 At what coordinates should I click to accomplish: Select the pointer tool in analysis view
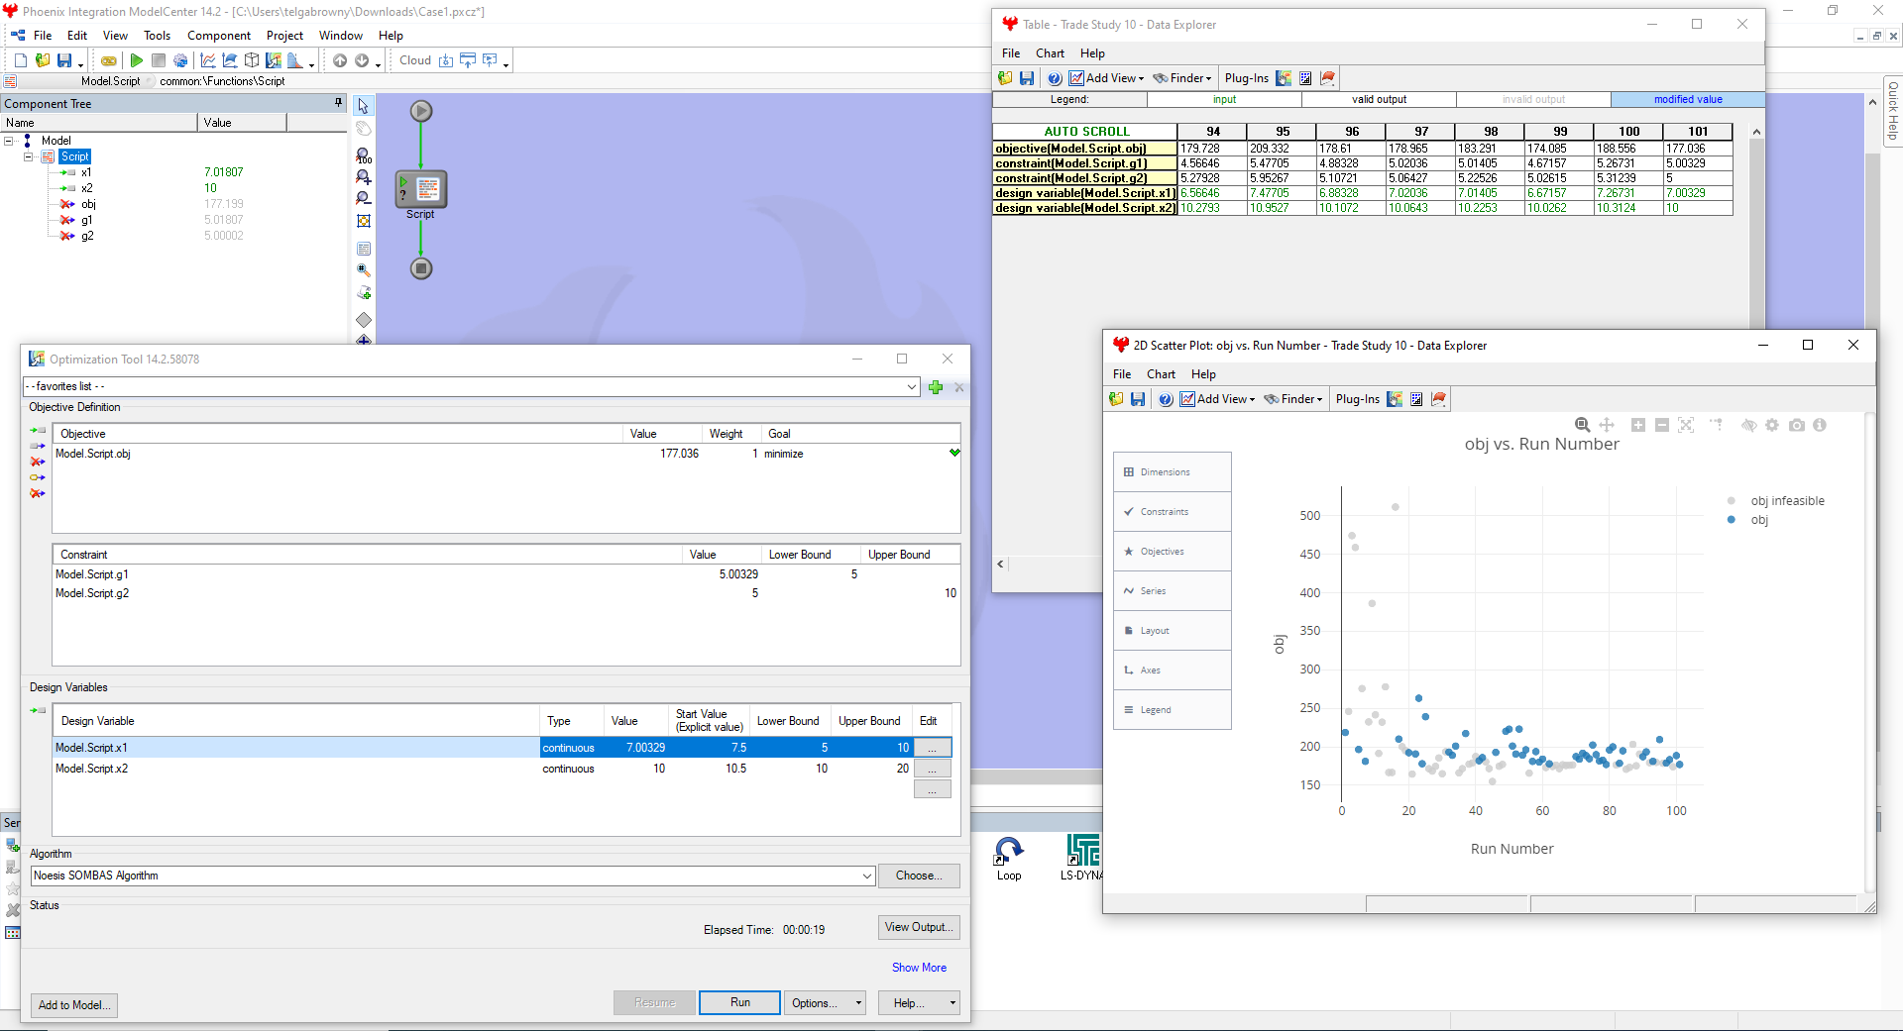click(364, 106)
